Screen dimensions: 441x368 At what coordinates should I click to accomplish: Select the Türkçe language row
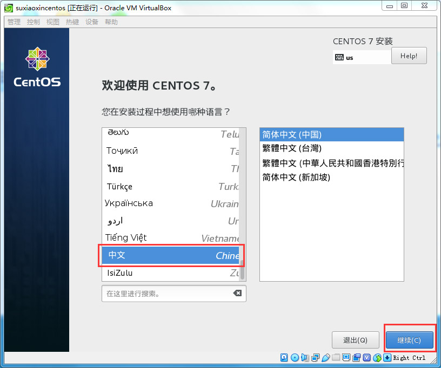170,186
